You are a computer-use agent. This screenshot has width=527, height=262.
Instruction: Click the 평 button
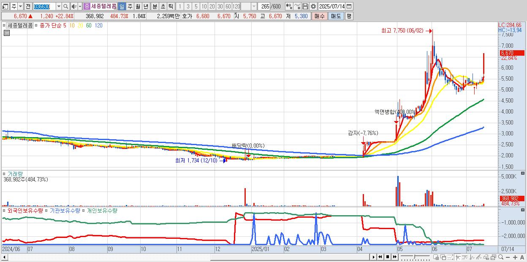coord(349,16)
